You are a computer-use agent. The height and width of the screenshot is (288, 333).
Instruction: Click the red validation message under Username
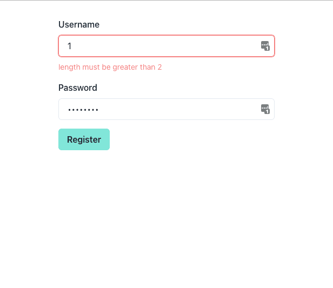pos(110,67)
